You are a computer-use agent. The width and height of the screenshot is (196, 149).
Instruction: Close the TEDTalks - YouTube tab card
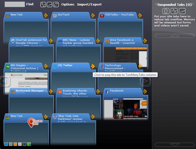134,15
